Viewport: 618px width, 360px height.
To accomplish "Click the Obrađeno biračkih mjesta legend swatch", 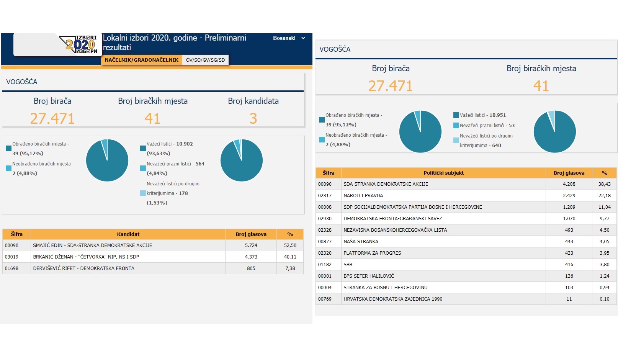I will pos(8,149).
